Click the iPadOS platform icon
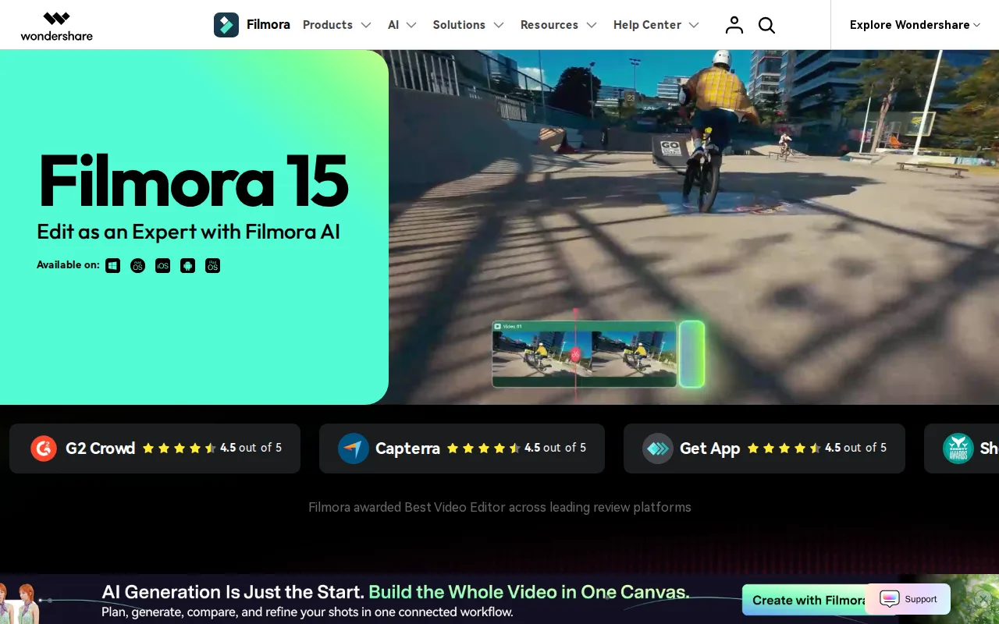 [x=212, y=266]
